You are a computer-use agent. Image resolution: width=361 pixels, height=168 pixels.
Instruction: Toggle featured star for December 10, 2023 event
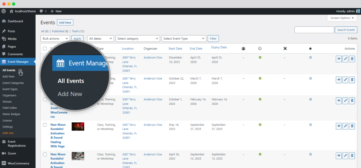pos(310,57)
